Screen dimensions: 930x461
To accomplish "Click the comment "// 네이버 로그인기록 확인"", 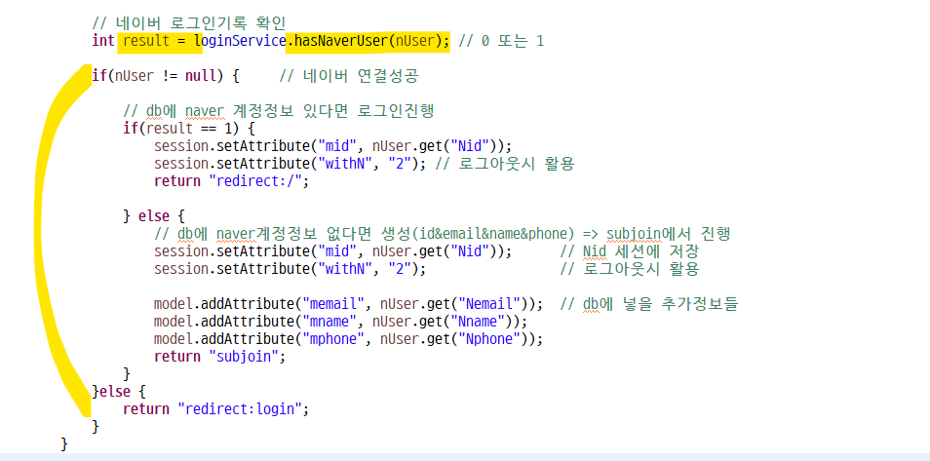I will [189, 23].
